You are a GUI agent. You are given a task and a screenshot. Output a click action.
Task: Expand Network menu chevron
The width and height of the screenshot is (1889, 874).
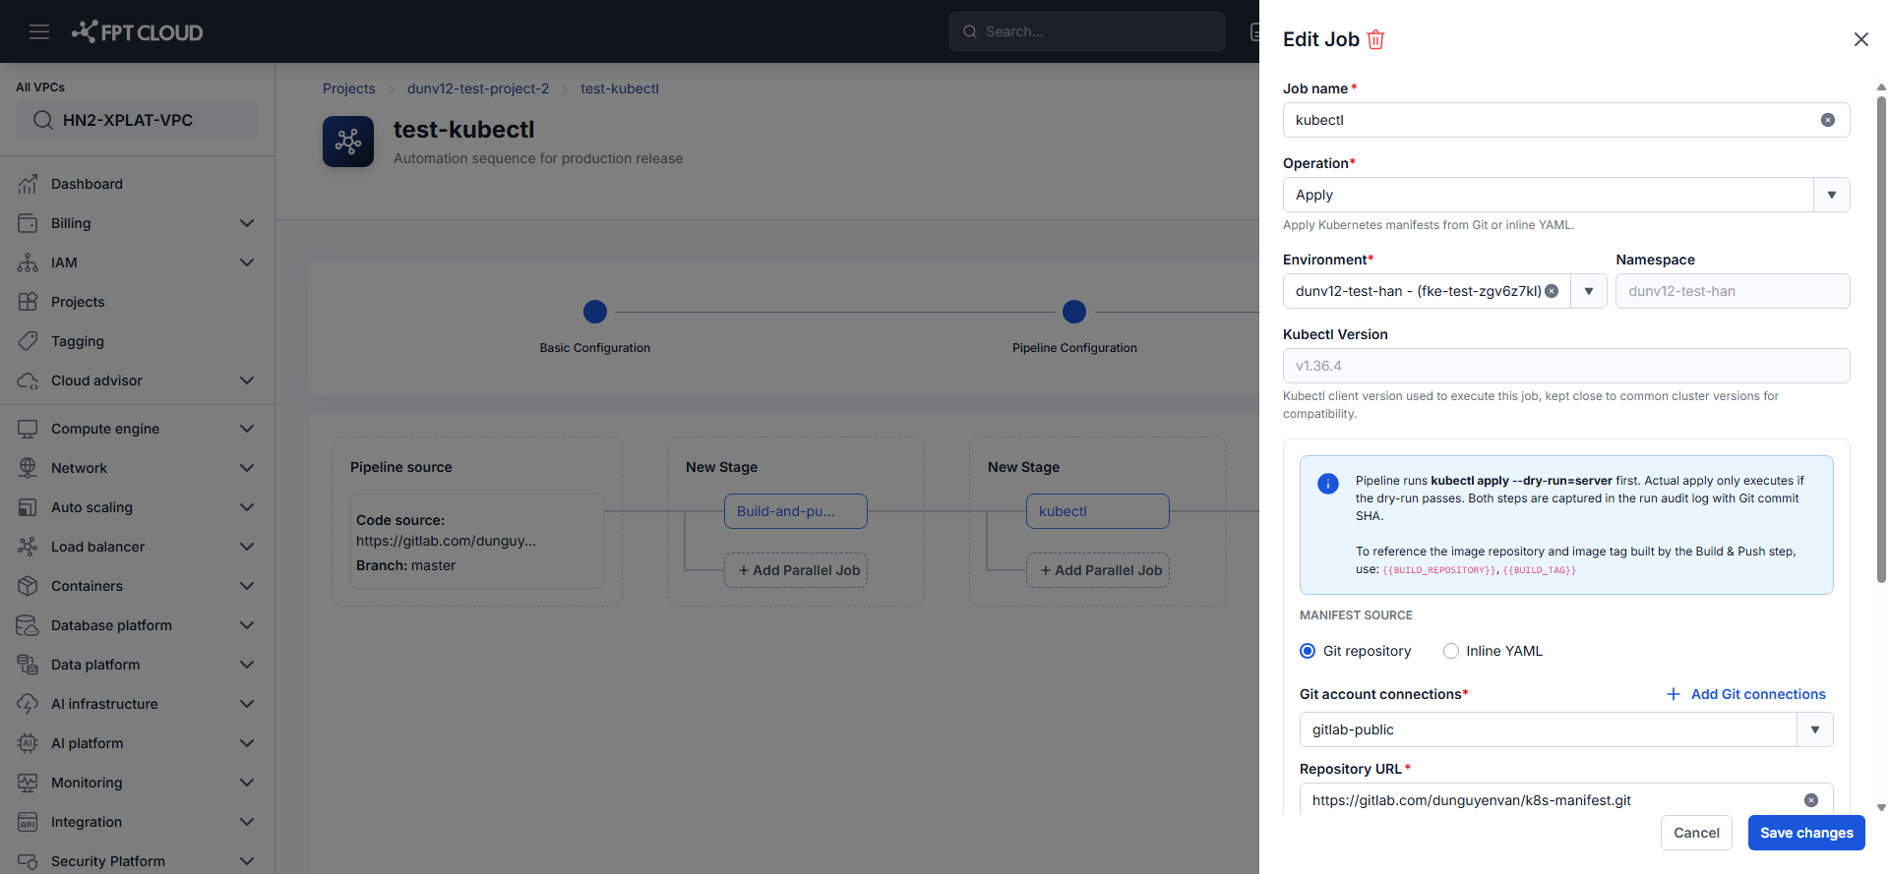click(247, 468)
